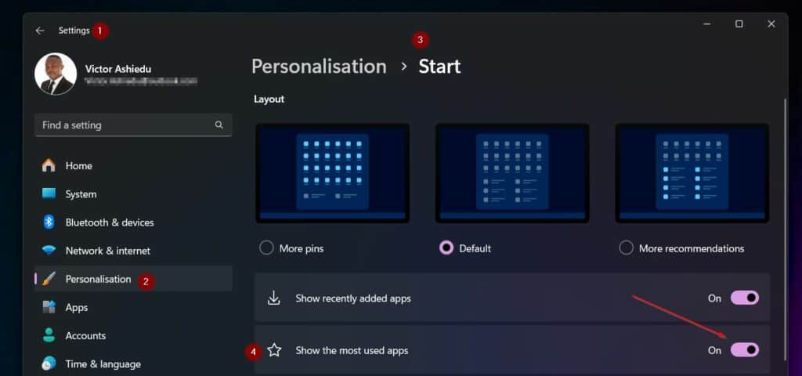
Task: Click the System monitor icon
Action: click(49, 193)
